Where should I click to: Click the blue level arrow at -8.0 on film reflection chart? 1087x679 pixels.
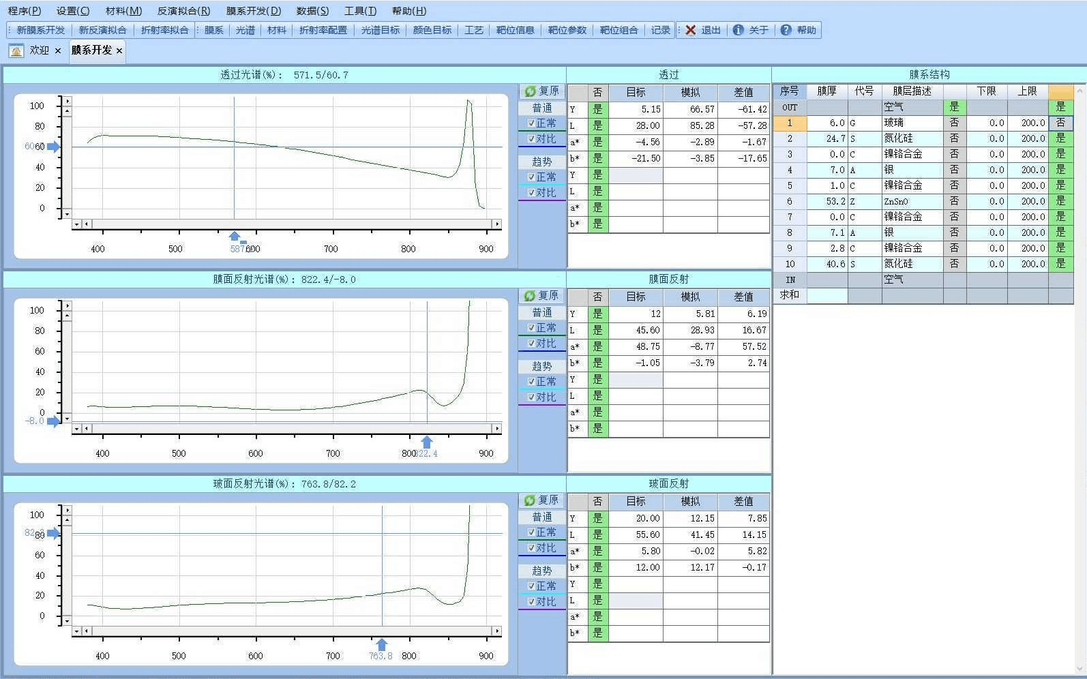53,421
